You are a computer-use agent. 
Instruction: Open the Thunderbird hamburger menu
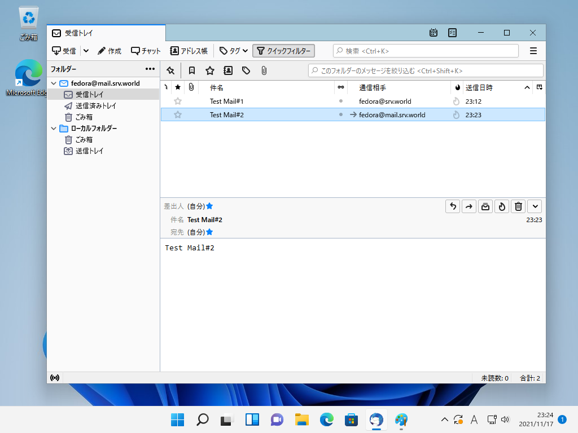click(x=533, y=51)
